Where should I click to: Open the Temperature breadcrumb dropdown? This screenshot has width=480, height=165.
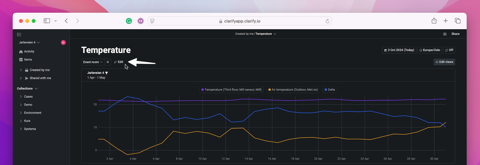[266, 34]
